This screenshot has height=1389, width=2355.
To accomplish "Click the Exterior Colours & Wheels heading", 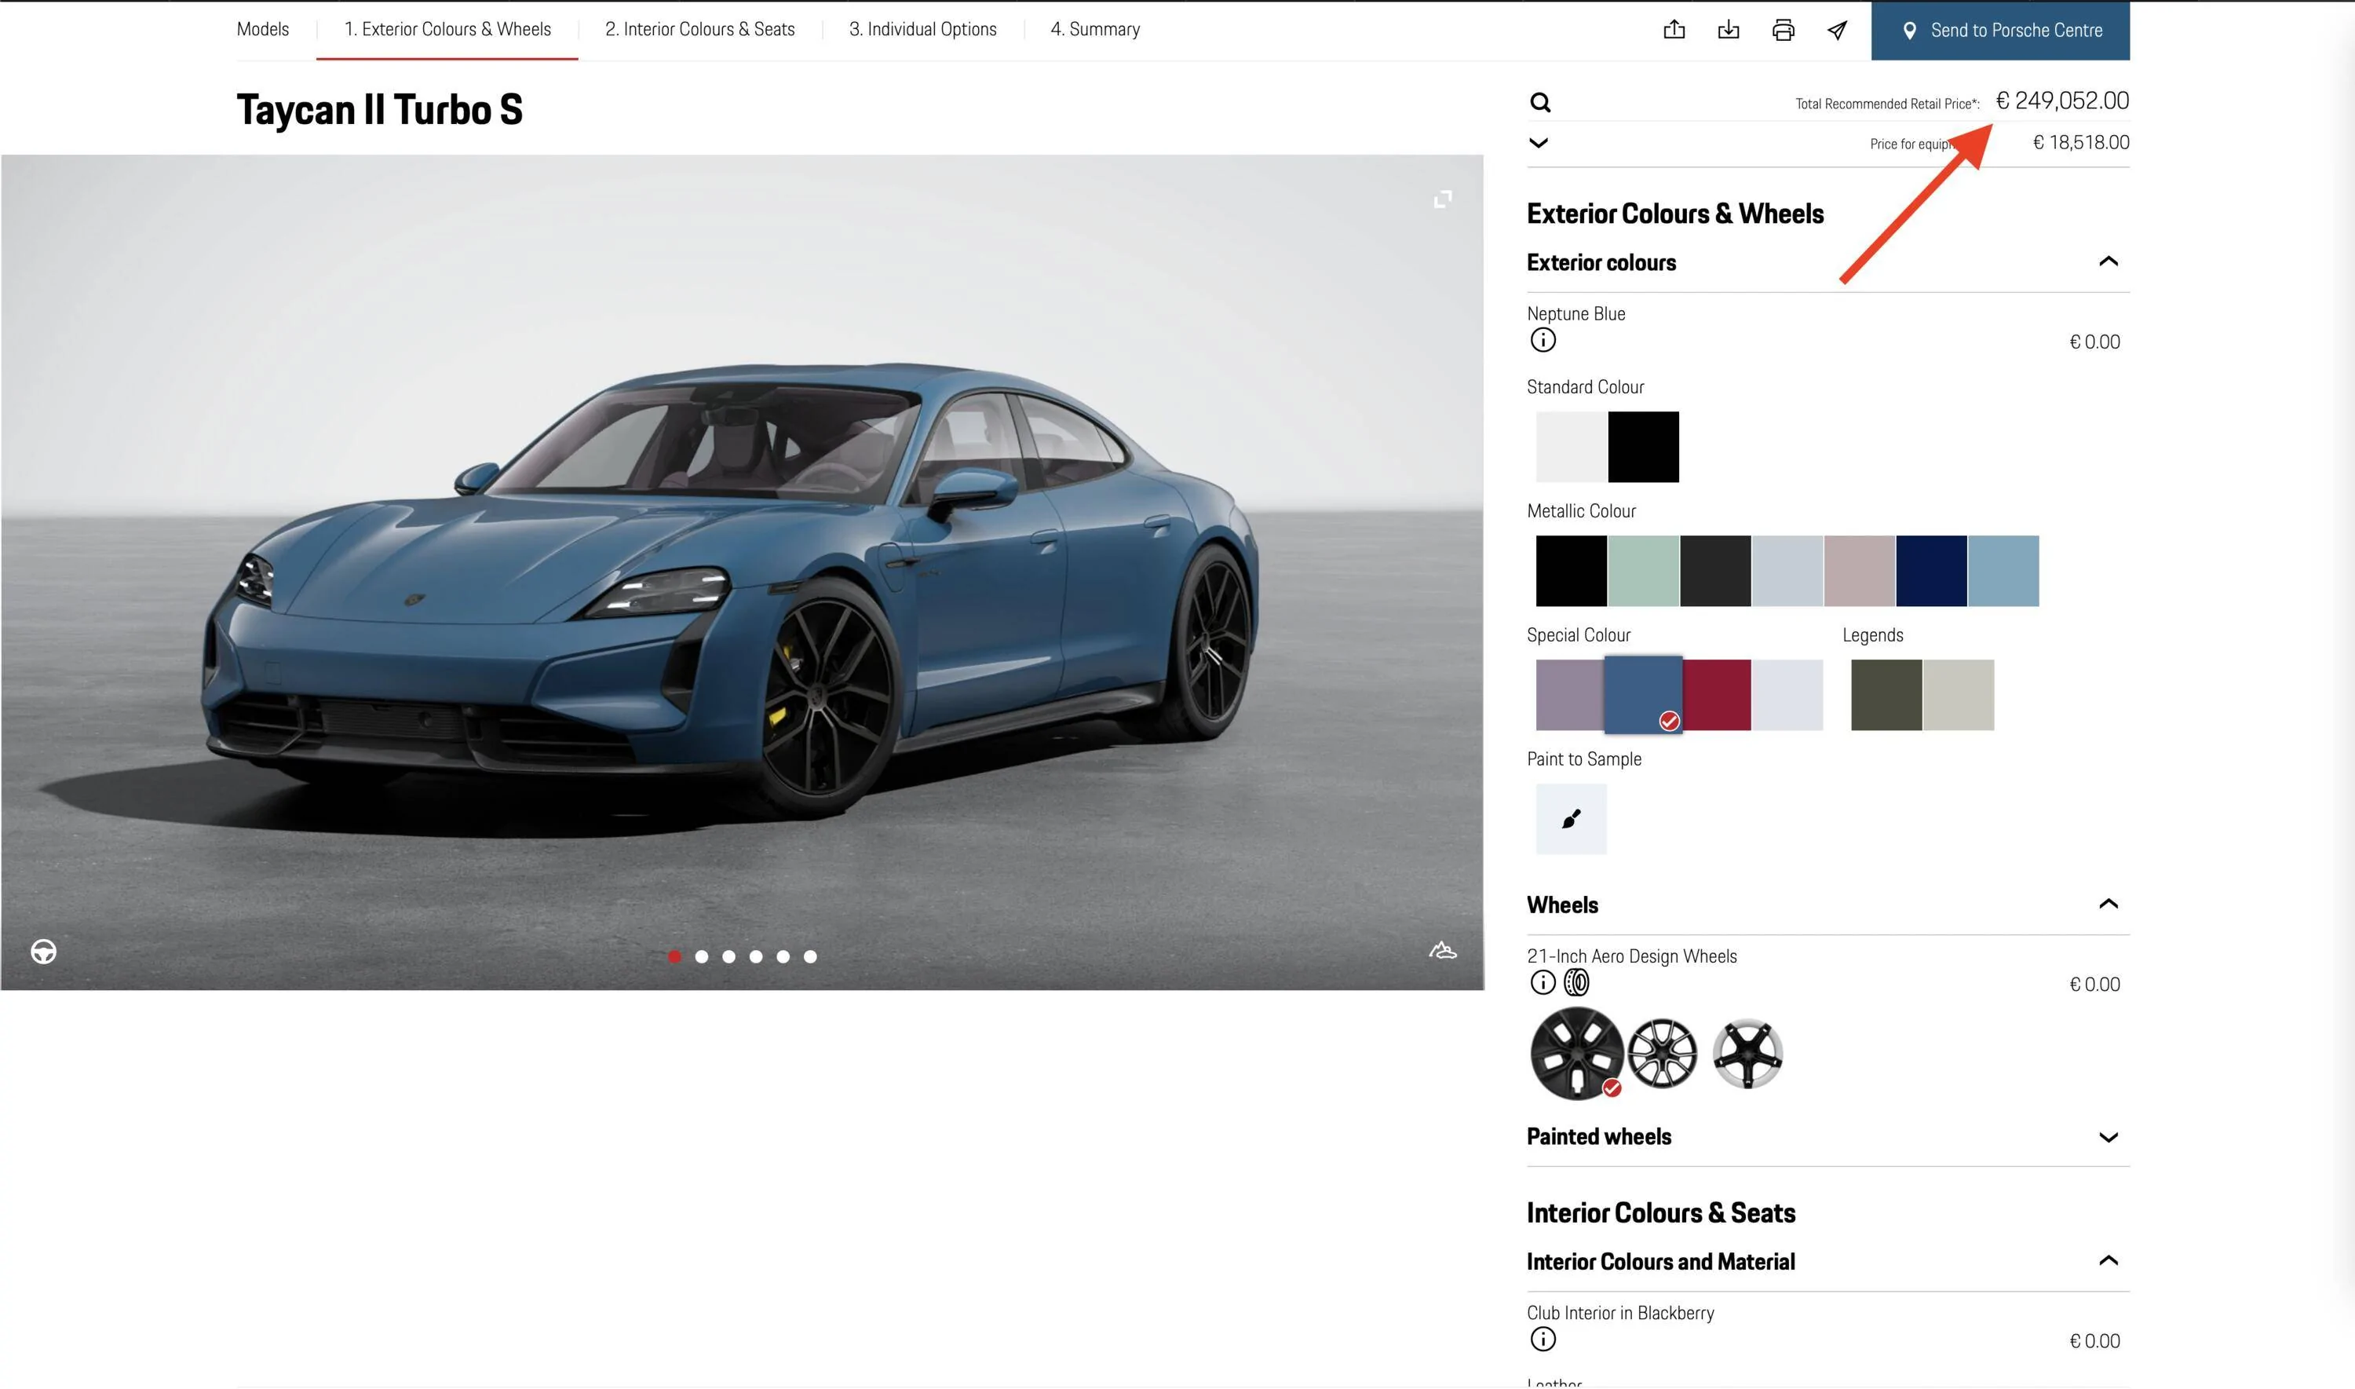I will (1674, 214).
